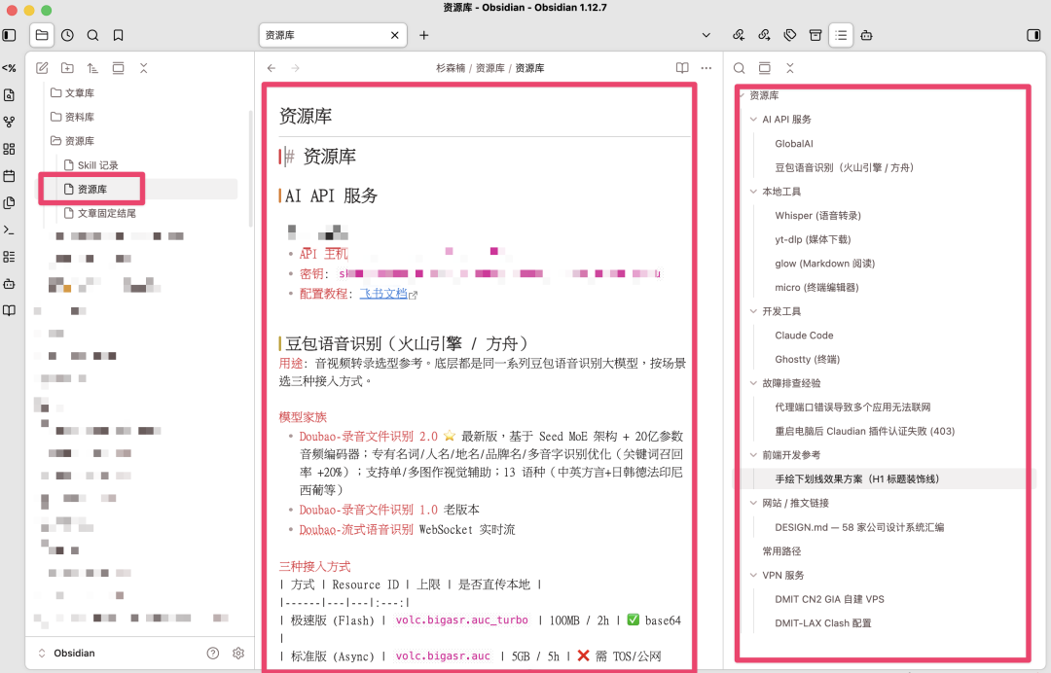Open the Skill 记录 note
1051x673 pixels.
(97, 164)
